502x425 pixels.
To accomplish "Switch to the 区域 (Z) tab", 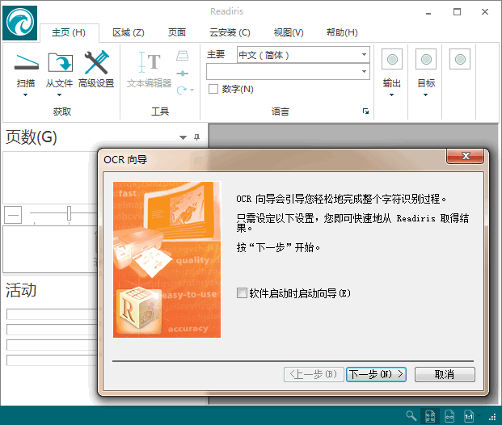I will (129, 32).
